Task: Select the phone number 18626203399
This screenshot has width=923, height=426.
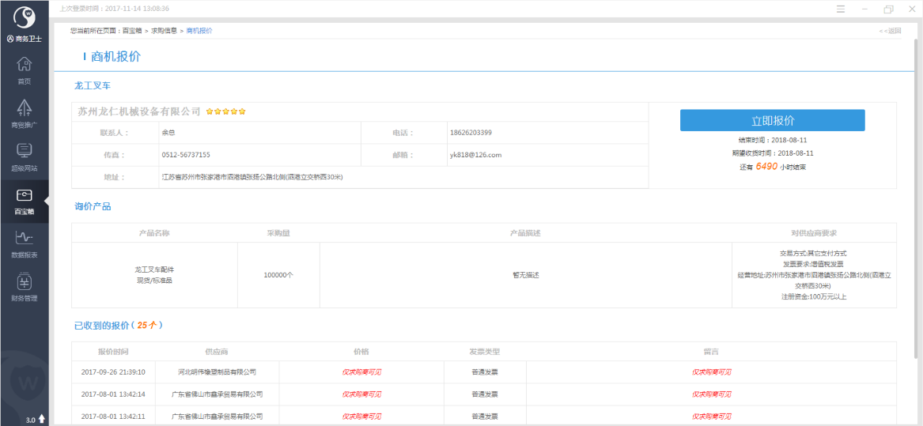Action: [471, 133]
